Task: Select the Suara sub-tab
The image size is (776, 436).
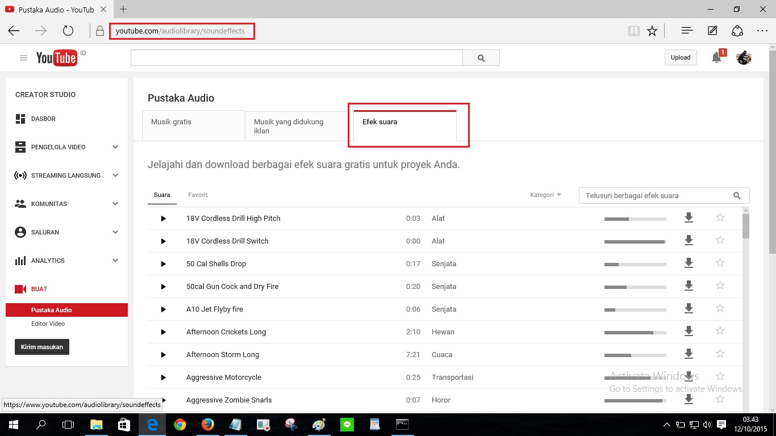Action: (162, 195)
